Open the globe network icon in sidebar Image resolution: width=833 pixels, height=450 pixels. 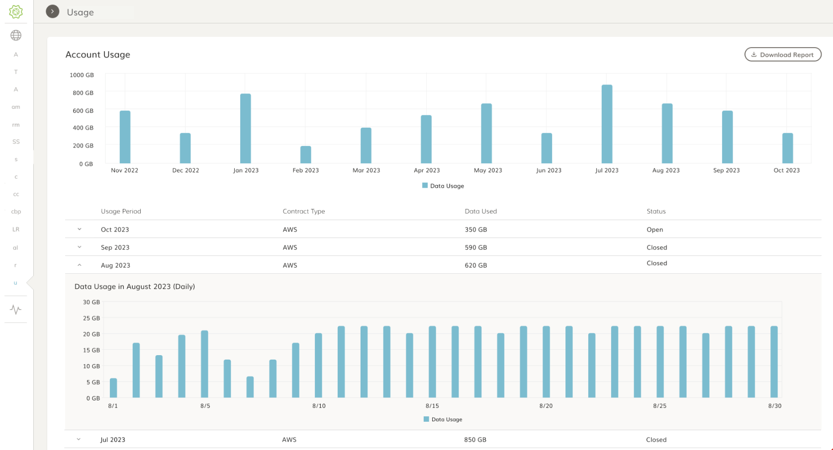[x=15, y=35]
